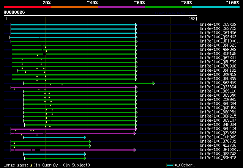Select the UniRef100_Q2V363 label
This screenshot has height=168, width=243.
coord(218,133)
